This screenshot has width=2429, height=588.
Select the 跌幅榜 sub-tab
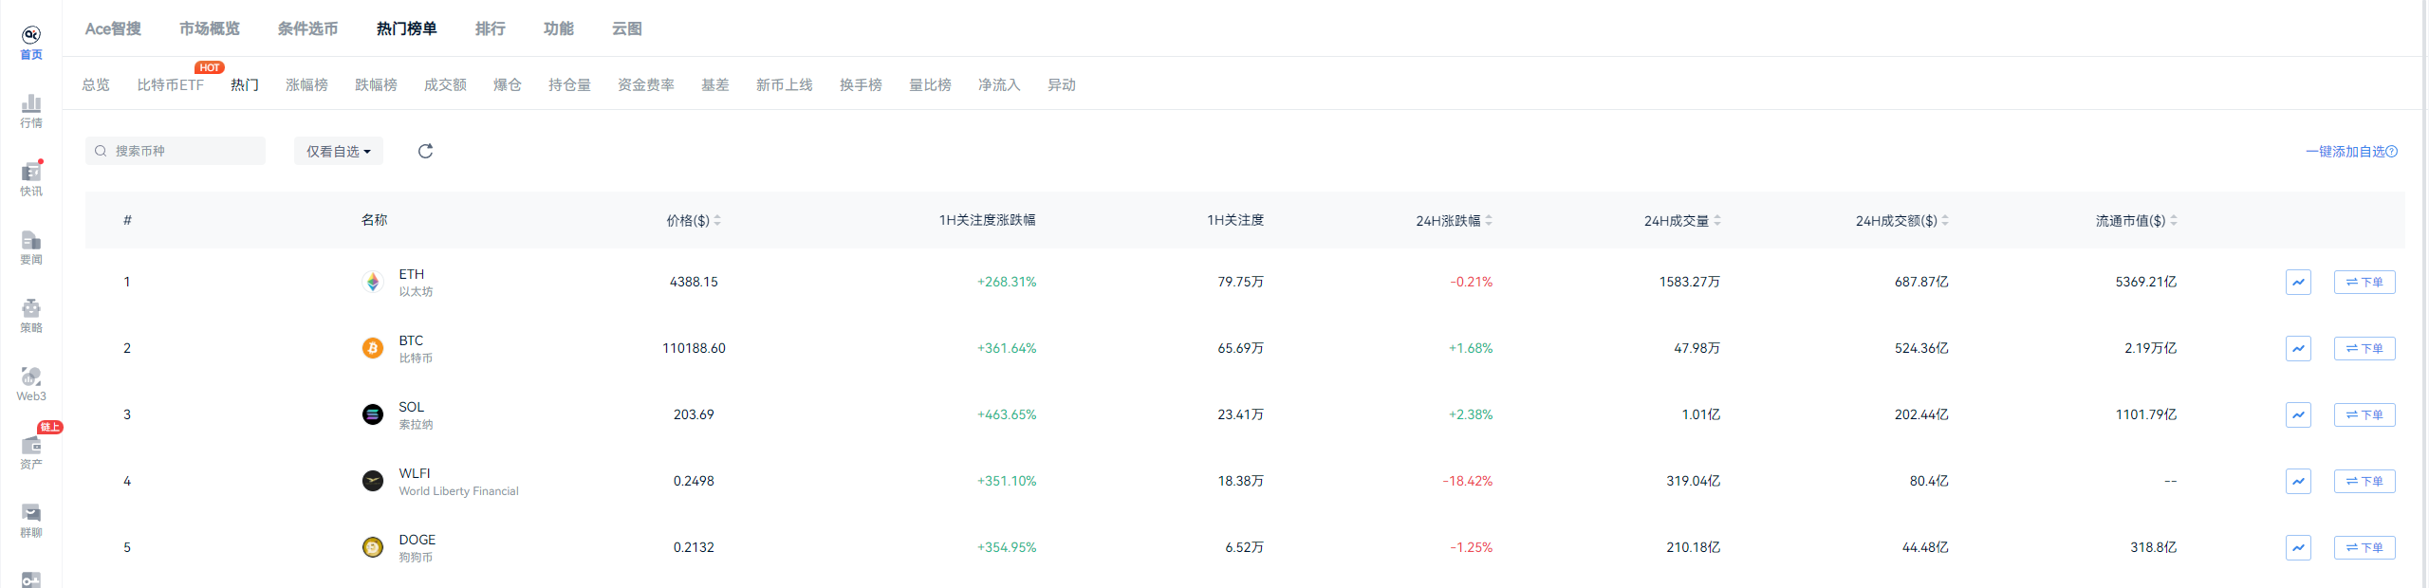pyautogui.click(x=376, y=84)
